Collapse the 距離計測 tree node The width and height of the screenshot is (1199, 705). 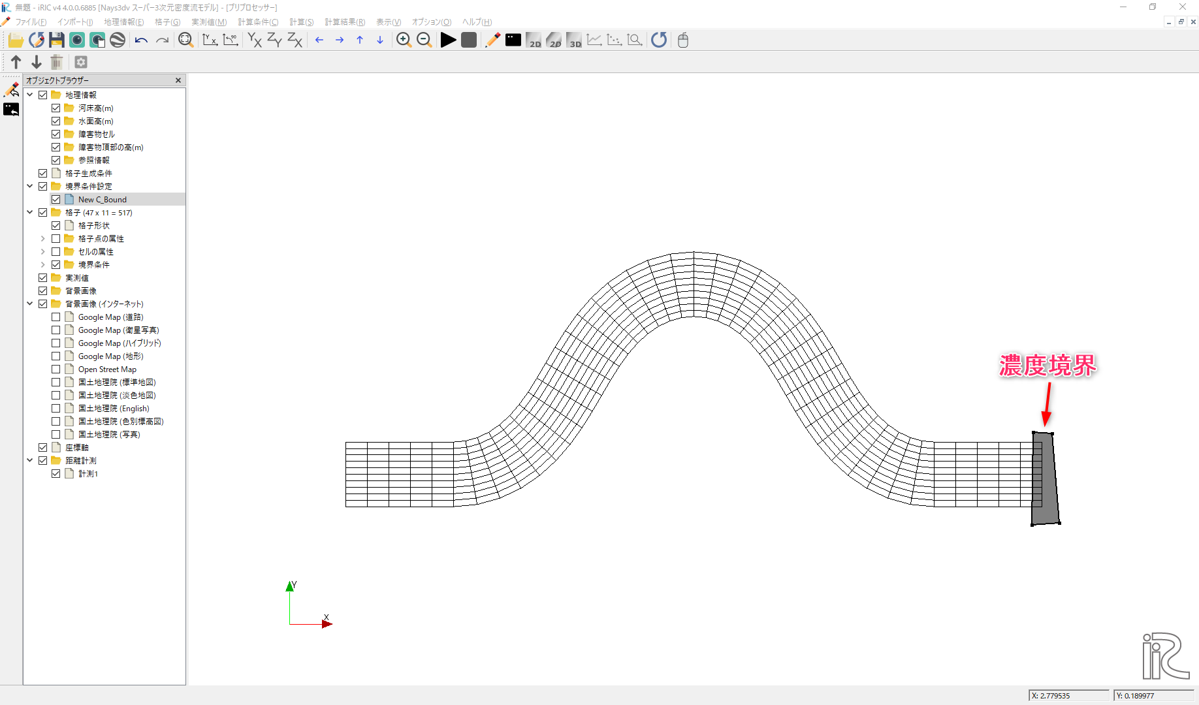pyautogui.click(x=30, y=461)
